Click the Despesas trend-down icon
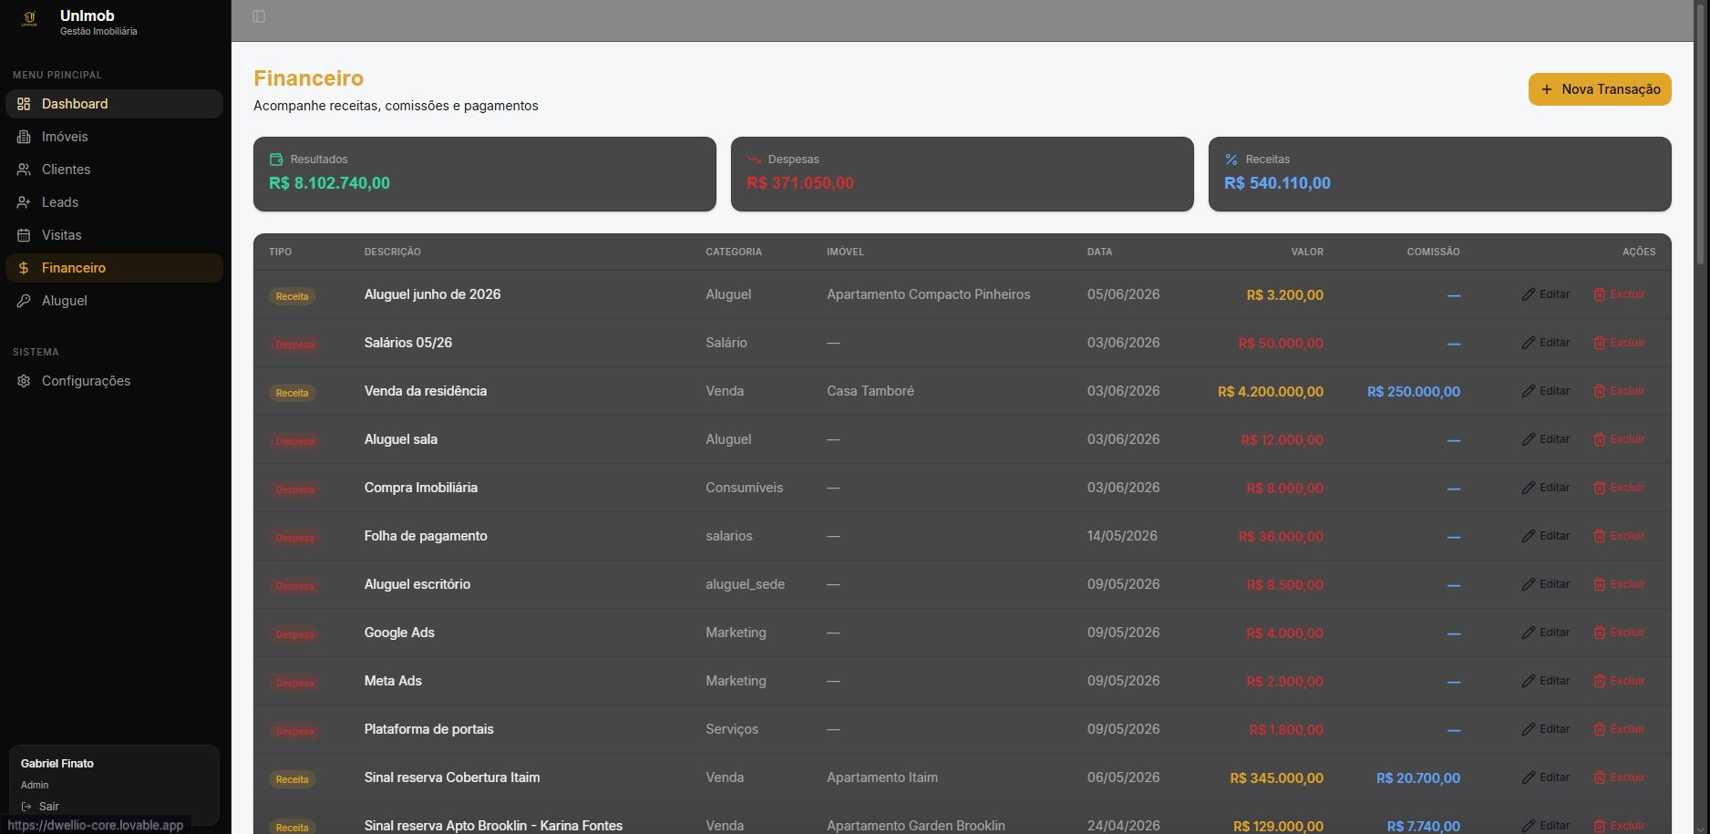Screen dimensions: 1710x834 coord(754,160)
